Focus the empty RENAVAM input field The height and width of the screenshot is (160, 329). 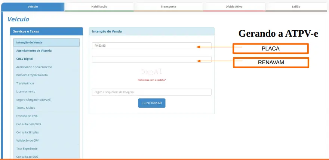pyautogui.click(x=151, y=59)
